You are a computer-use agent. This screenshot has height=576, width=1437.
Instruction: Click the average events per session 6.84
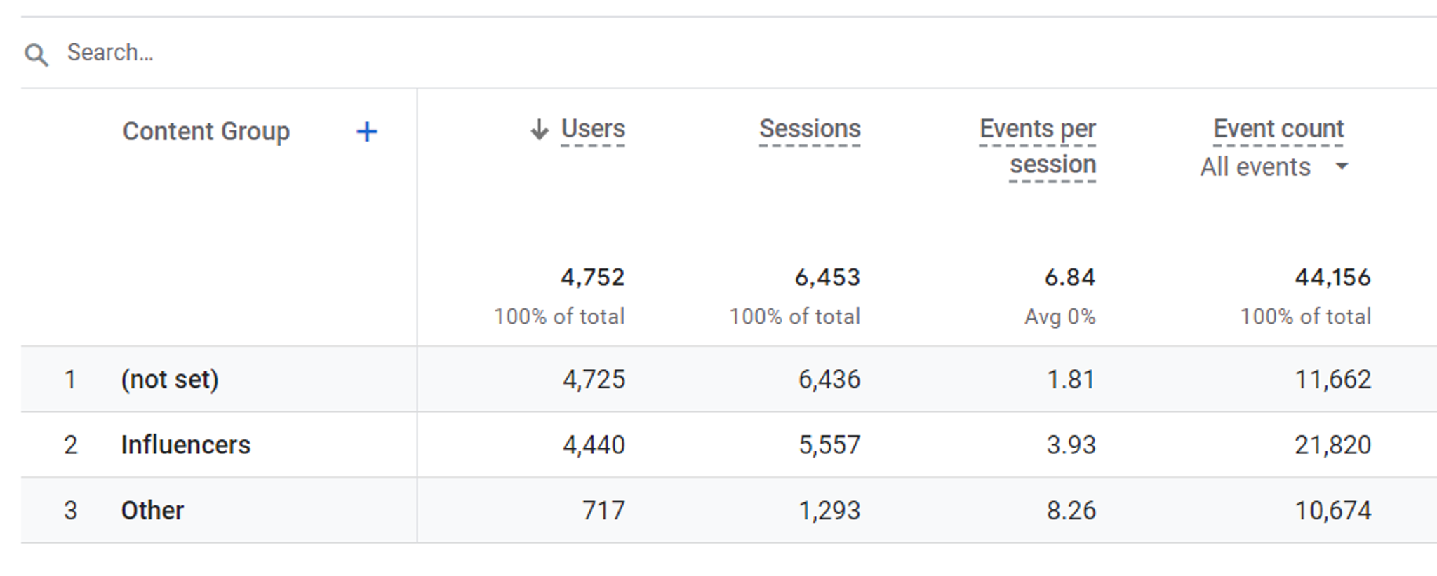coord(1070,277)
